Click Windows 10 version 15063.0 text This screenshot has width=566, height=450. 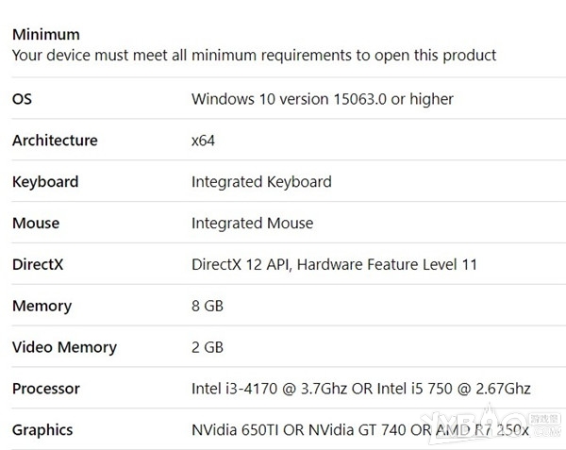323,99
